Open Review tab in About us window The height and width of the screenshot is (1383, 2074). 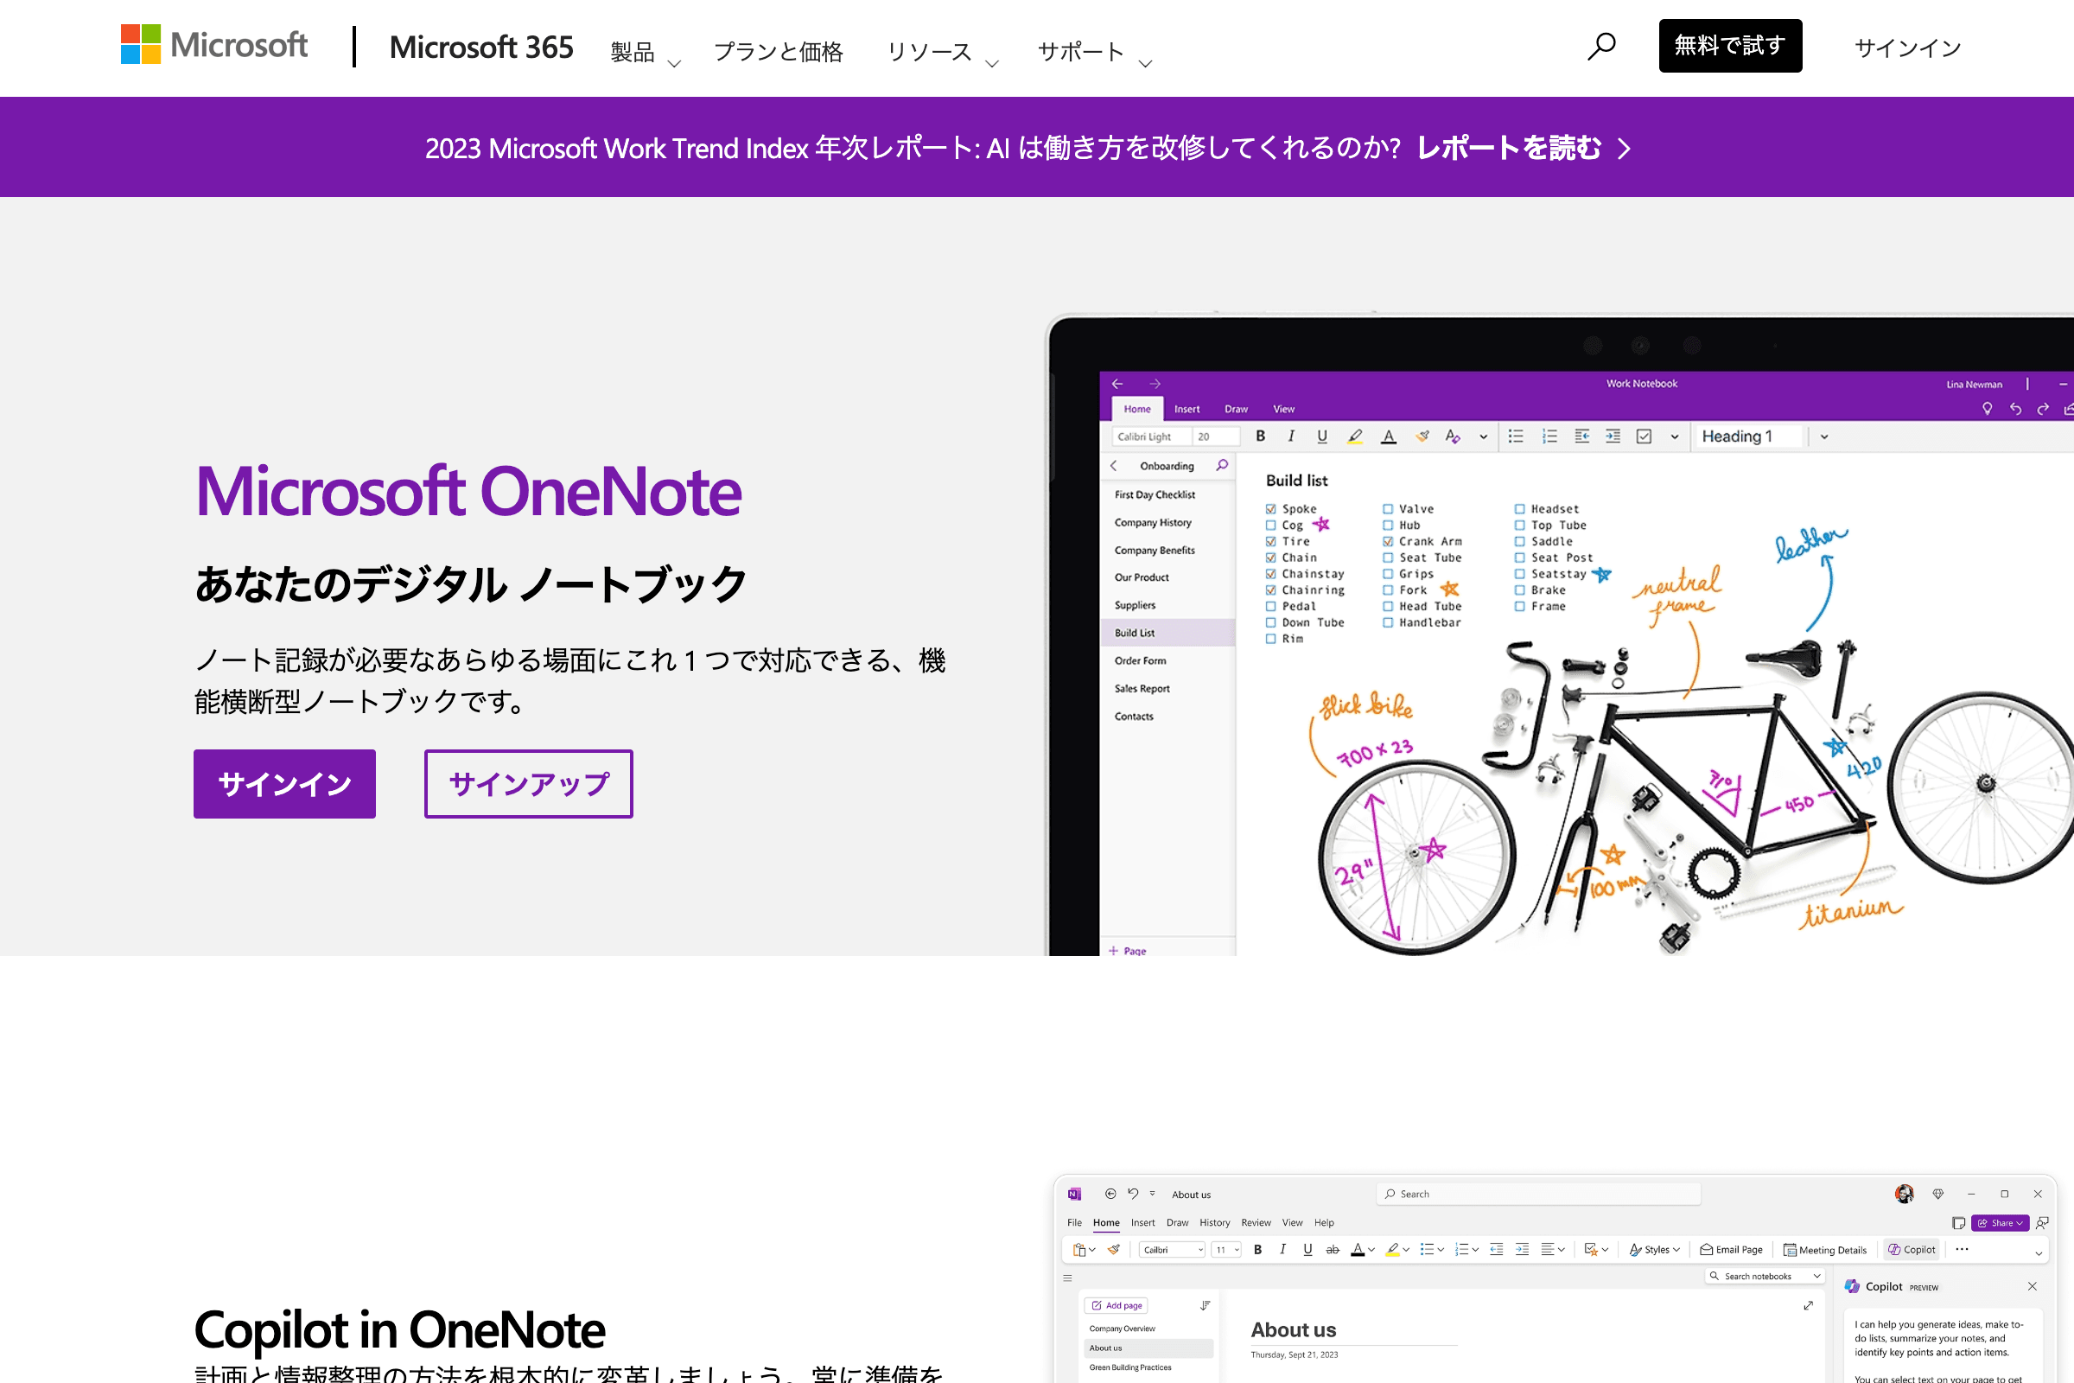click(1256, 1222)
